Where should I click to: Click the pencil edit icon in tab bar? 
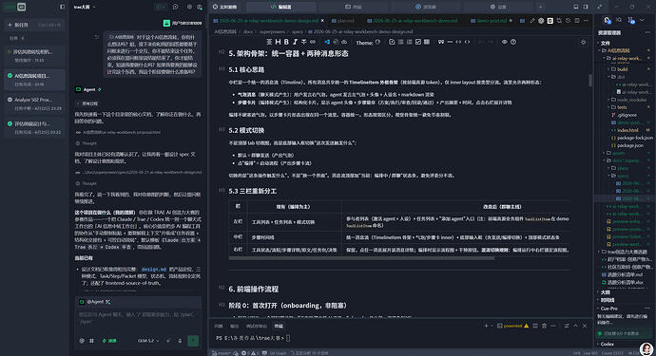pyautogui.click(x=531, y=21)
